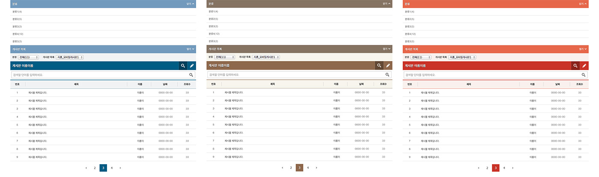Expand 게시판 목록 with 열기 in the brown panel
This screenshot has width=599, height=177.
387,49
